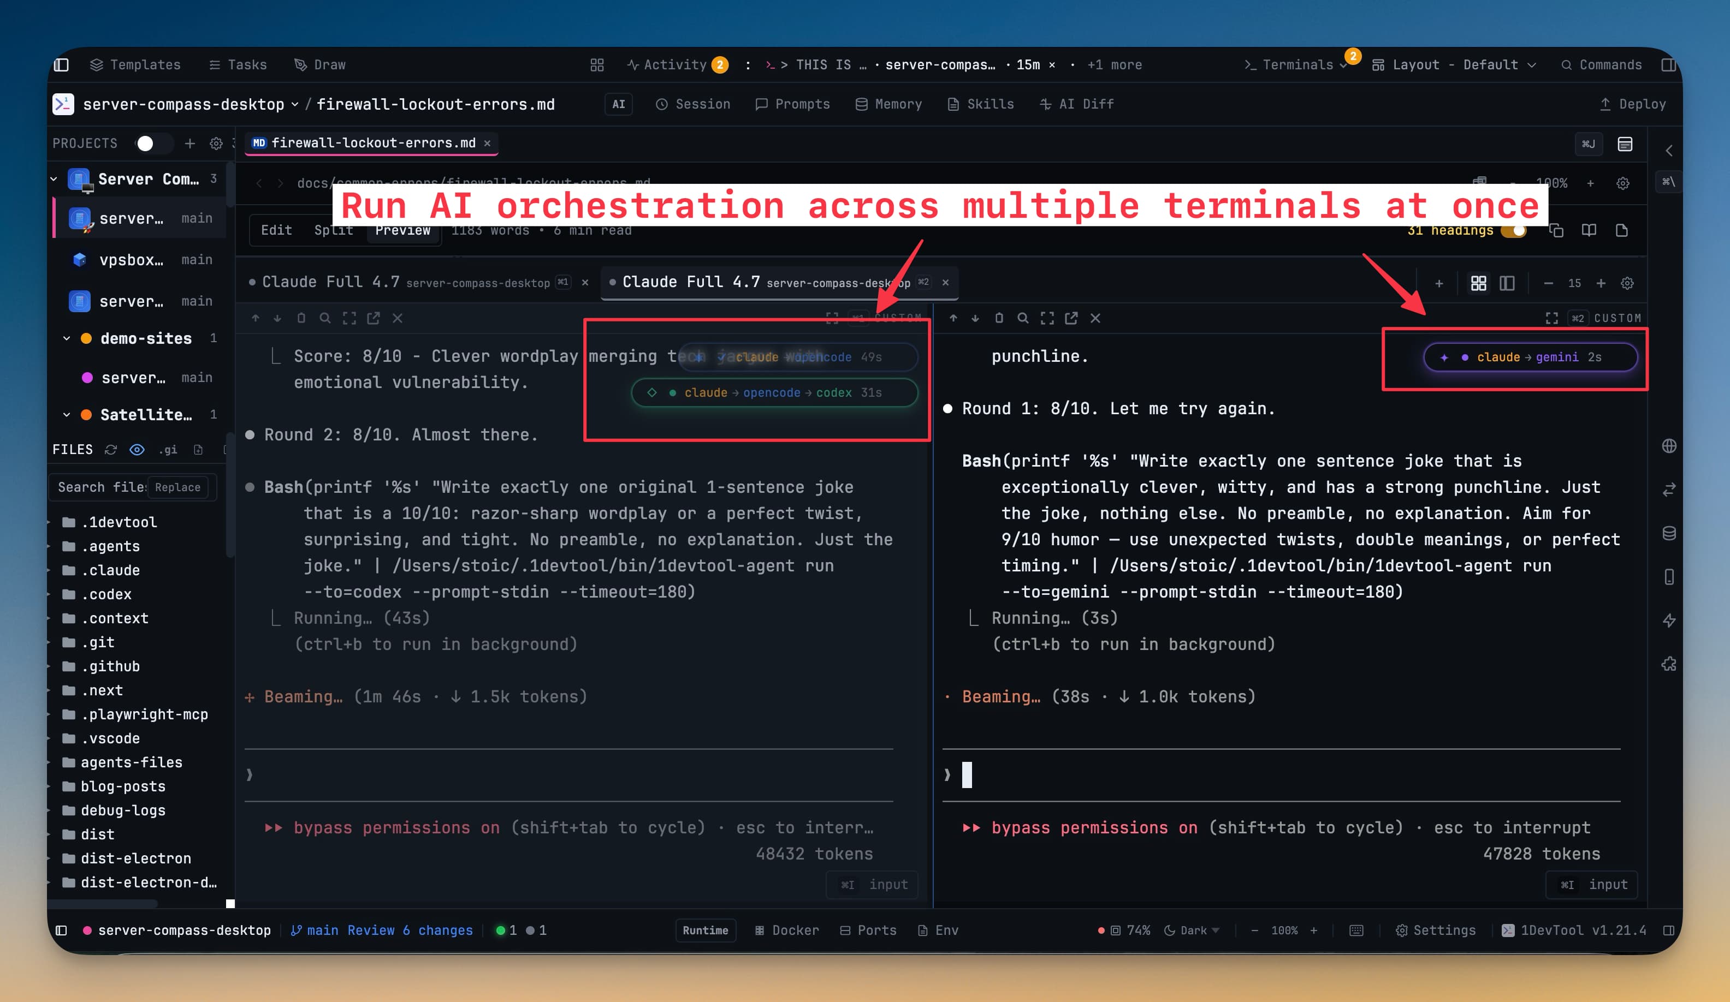Screen dimensions: 1730x1002
Task: Toggle the left sidebar panel icon
Action: pos(61,64)
